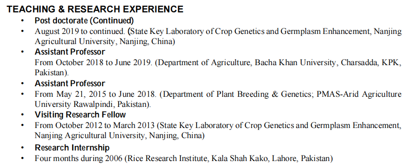Screen dimensions: 419x167
Task: Click the Bacha Khan University text
Action: pos(295,63)
